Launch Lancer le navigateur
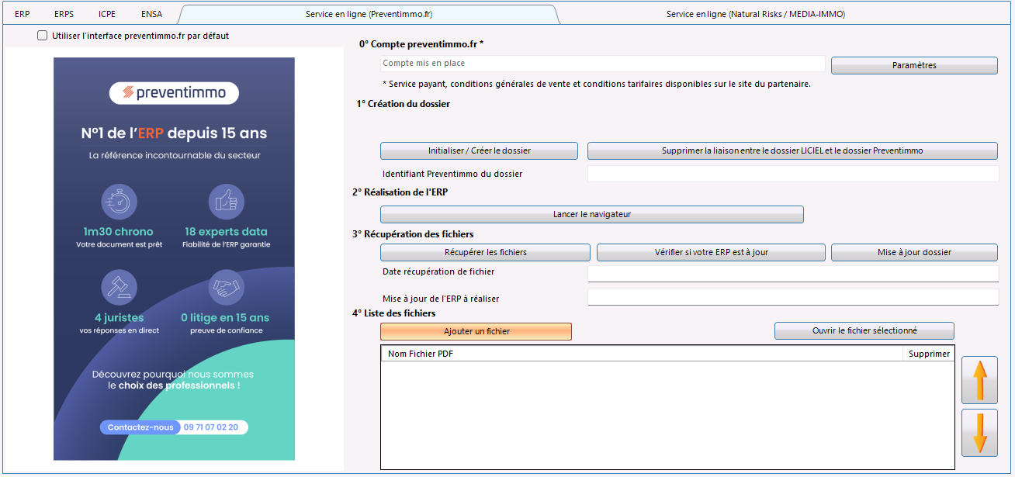 point(591,214)
